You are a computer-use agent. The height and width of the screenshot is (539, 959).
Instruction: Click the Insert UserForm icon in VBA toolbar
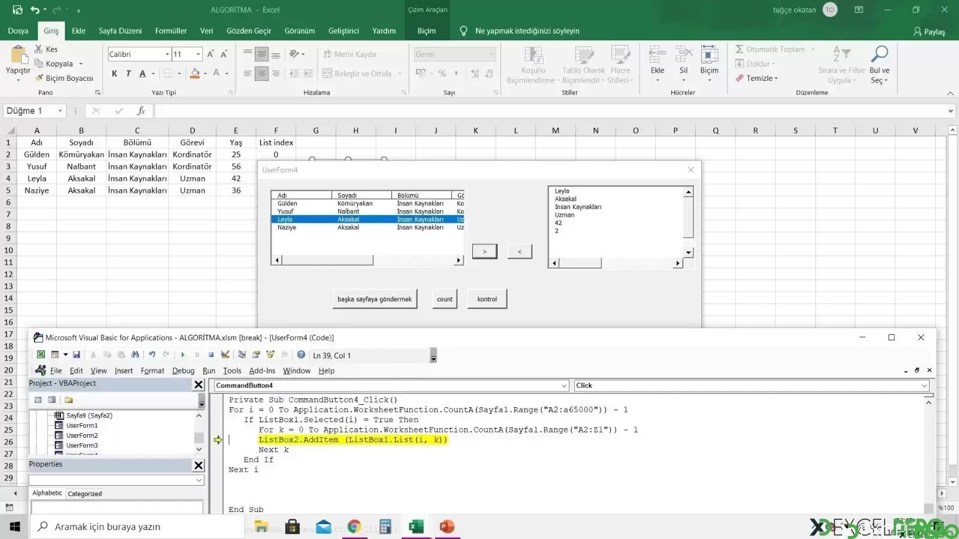coord(55,355)
